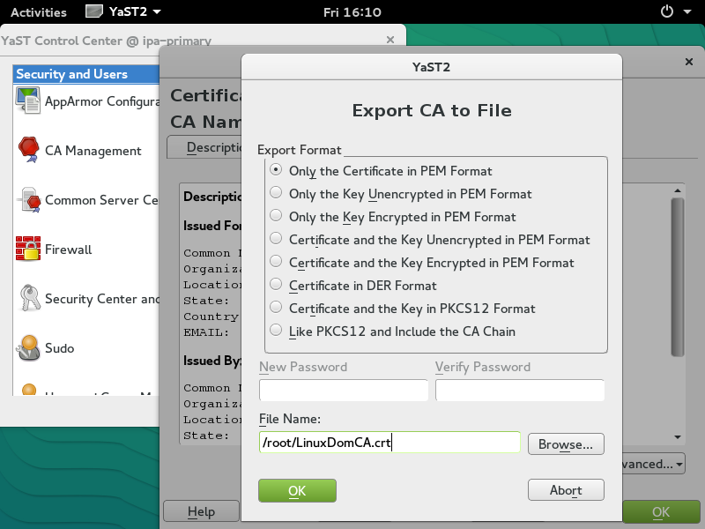
Task: Select Only the Certificate in PEM Format
Action: [x=277, y=170]
